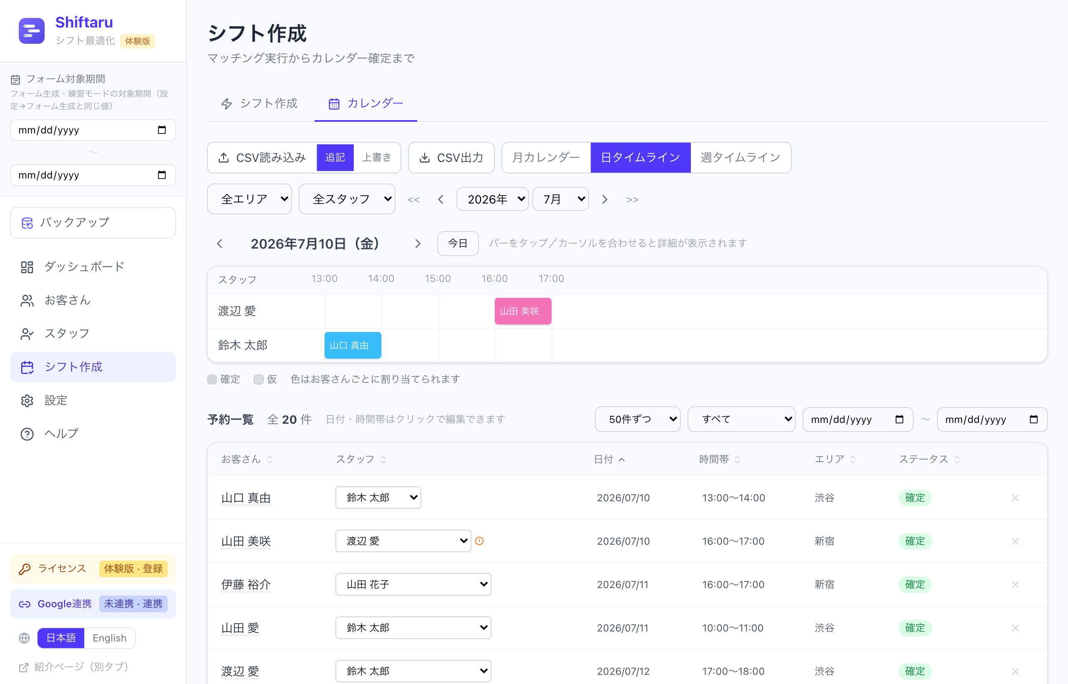Click the Shiftaru logo icon
Screen dimensions: 1068x684
(32, 30)
